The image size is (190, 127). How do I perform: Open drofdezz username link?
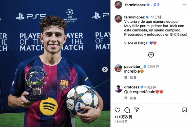[x=132, y=87]
